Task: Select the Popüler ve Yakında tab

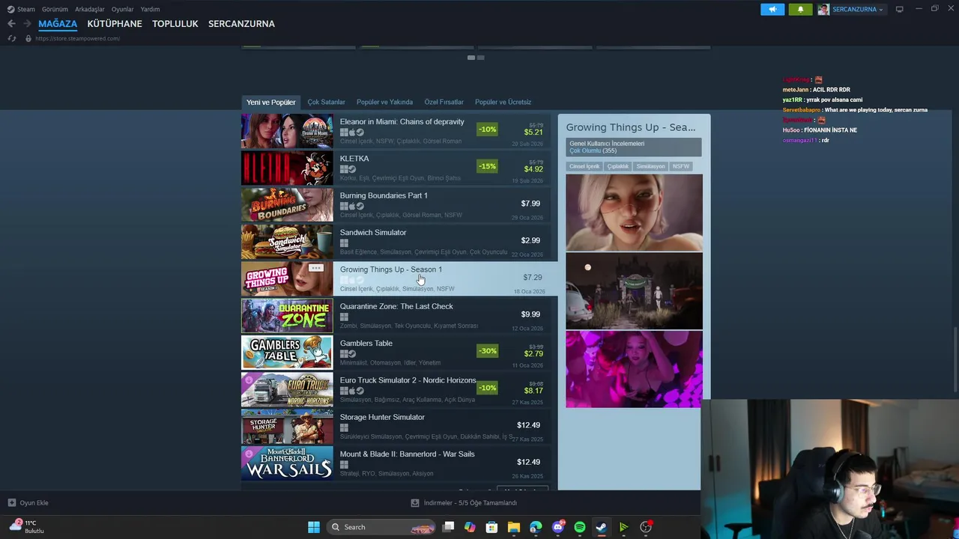Action: (384, 102)
